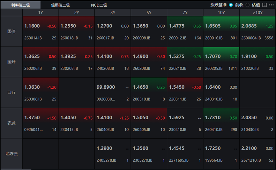Click bond code 260012.IB

coord(178,38)
